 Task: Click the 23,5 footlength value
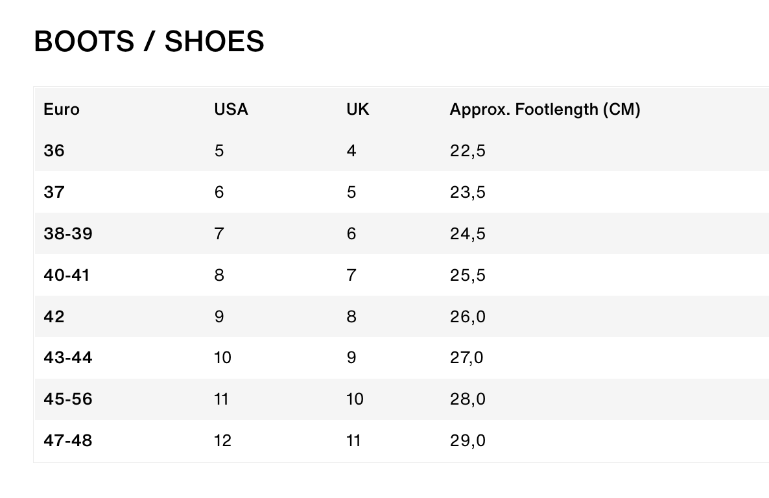pyautogui.click(x=467, y=193)
